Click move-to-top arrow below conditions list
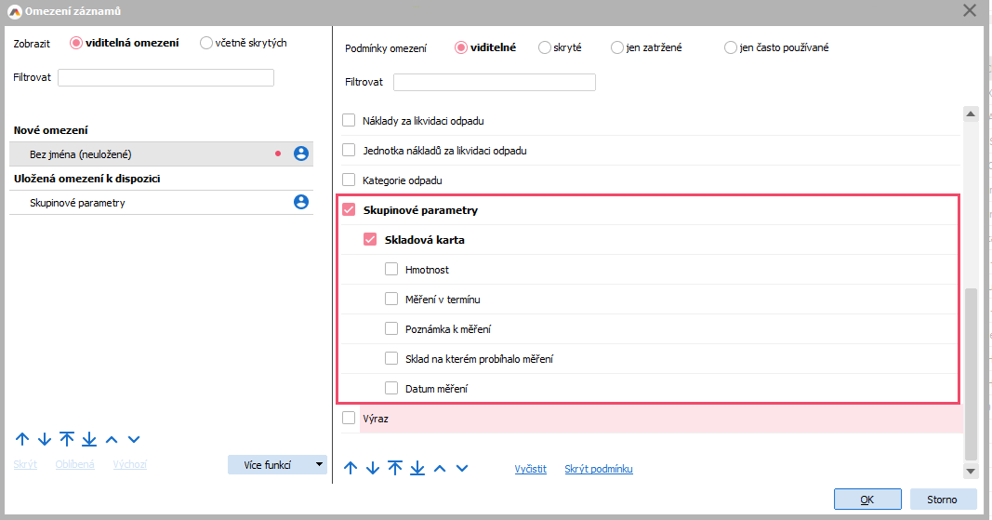This screenshot has width=992, height=520. [x=395, y=468]
